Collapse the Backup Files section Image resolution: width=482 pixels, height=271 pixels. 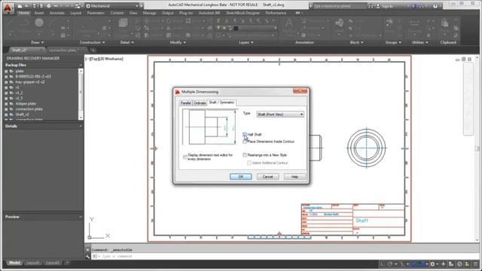point(81,65)
